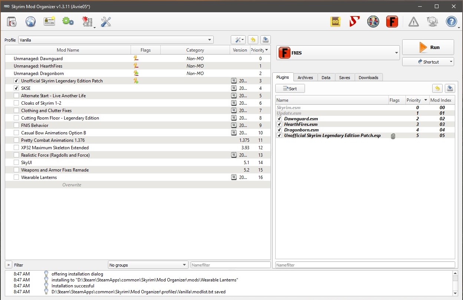Enable the SkyUI mod checkbox
Viewport: 463px width, 300px height.
[16, 162]
